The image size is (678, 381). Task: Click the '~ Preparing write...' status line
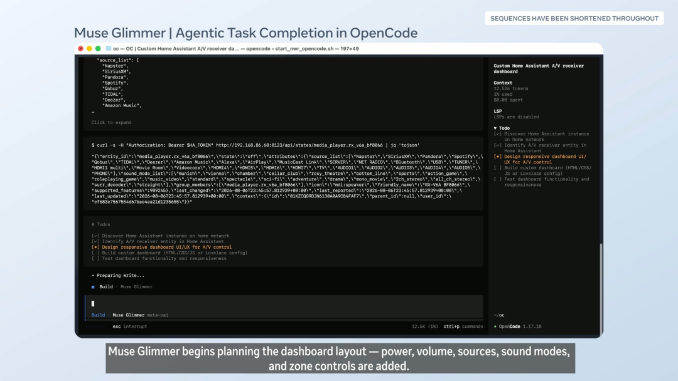pyautogui.click(x=118, y=275)
